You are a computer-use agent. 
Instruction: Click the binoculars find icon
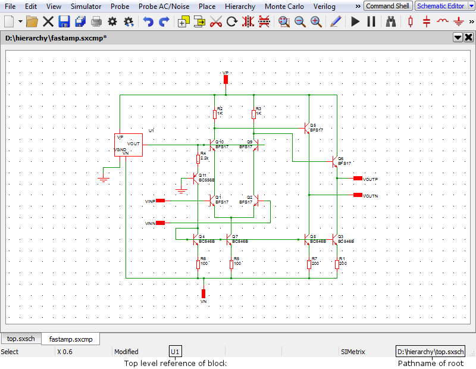(x=391, y=22)
